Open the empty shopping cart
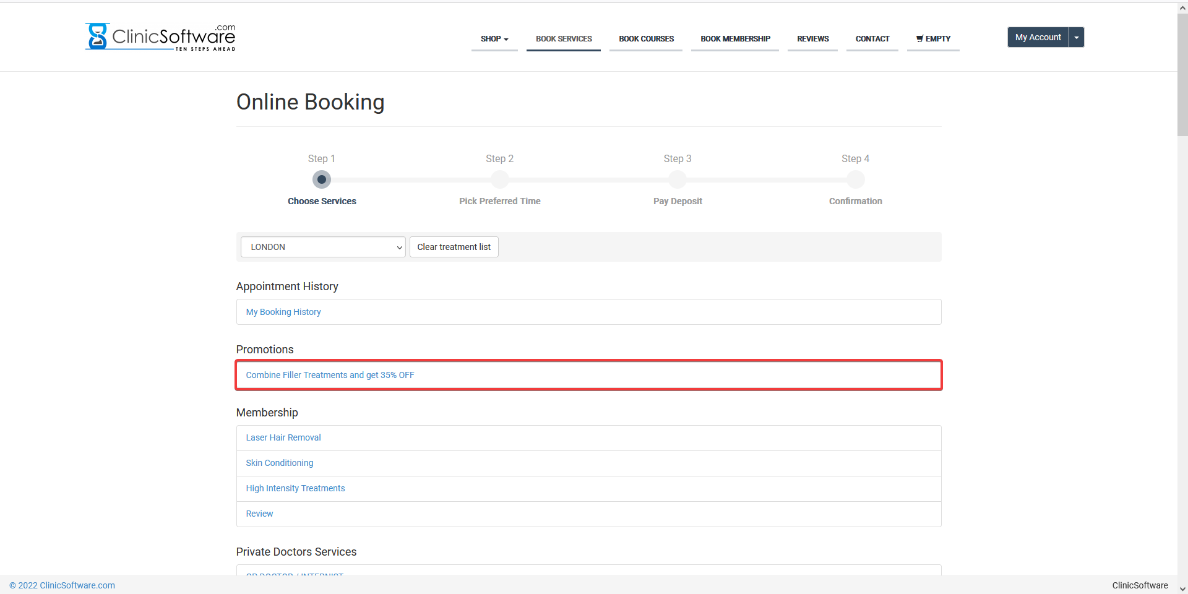 [x=933, y=38]
